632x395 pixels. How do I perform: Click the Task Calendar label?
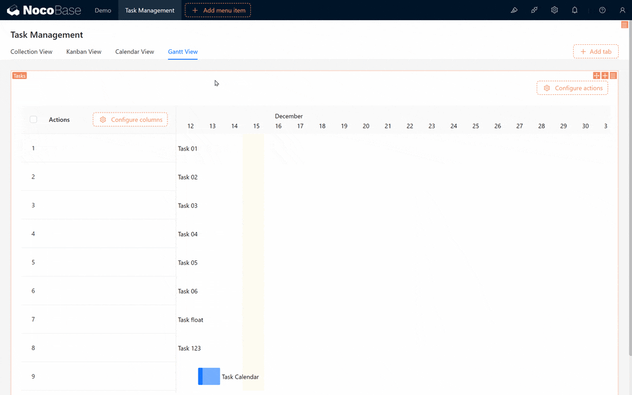tap(240, 377)
